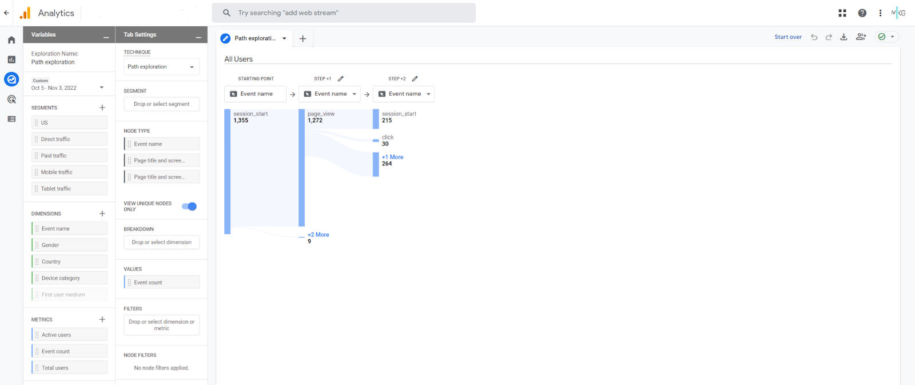Open Advertising icon in left sidebar
The height and width of the screenshot is (385, 915).
click(11, 100)
